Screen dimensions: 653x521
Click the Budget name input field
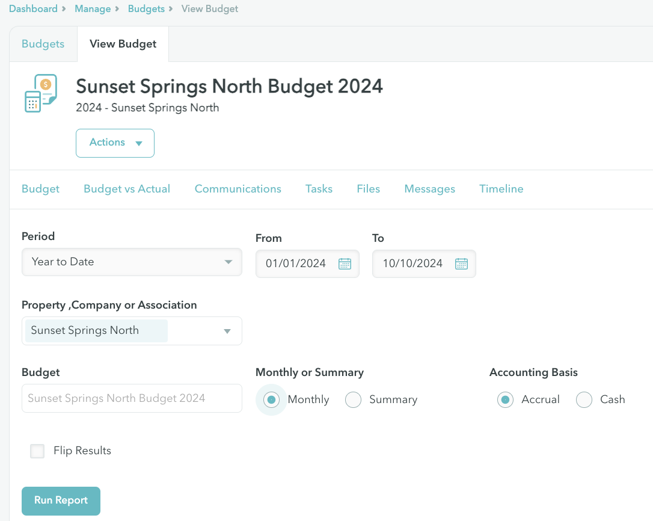[x=132, y=398]
